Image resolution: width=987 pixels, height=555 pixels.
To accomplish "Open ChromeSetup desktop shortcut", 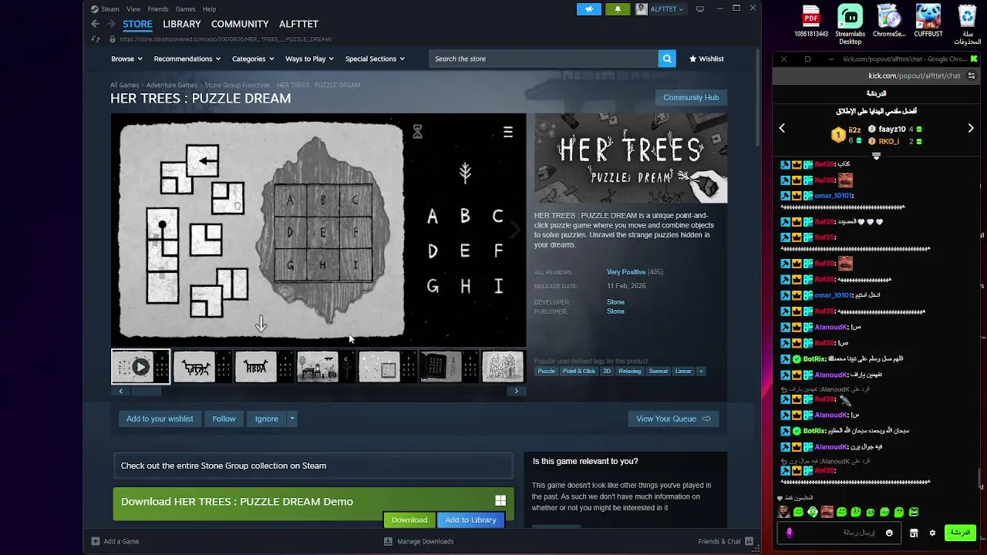I will [889, 21].
